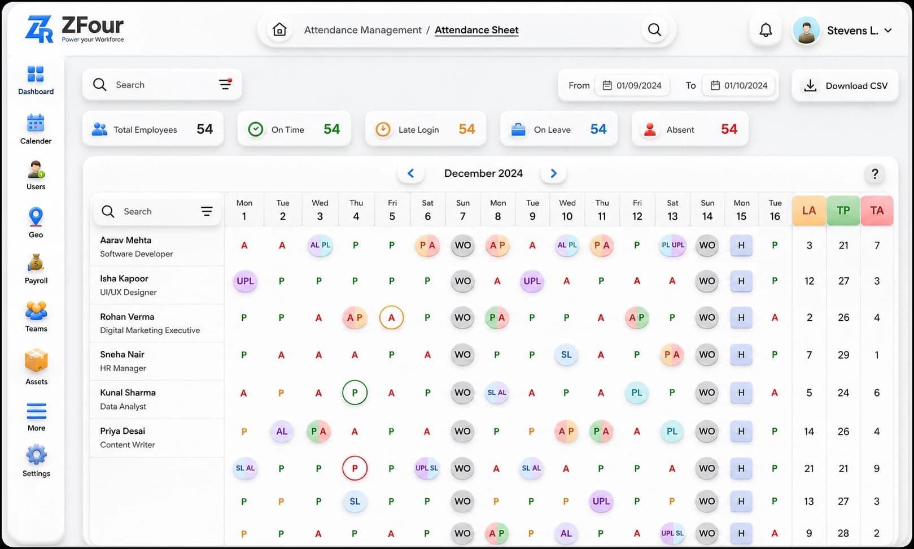The width and height of the screenshot is (914, 549).
Task: Click the home icon in breadcrumb
Action: pos(279,29)
